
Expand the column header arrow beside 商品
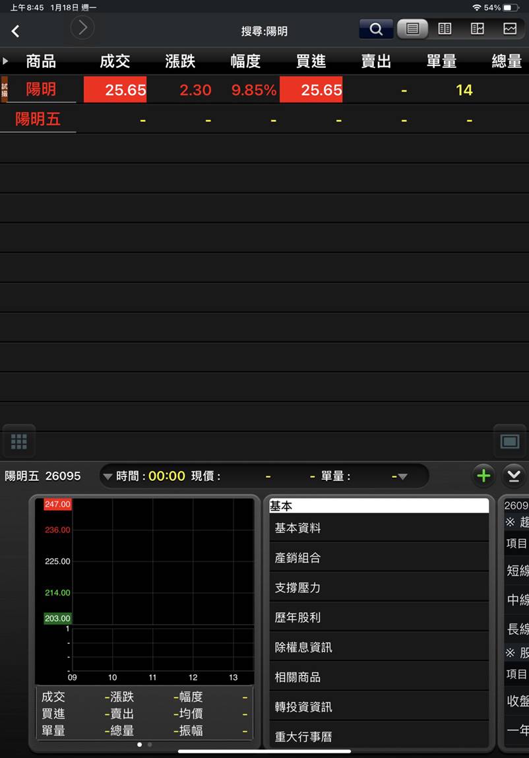click(x=6, y=61)
